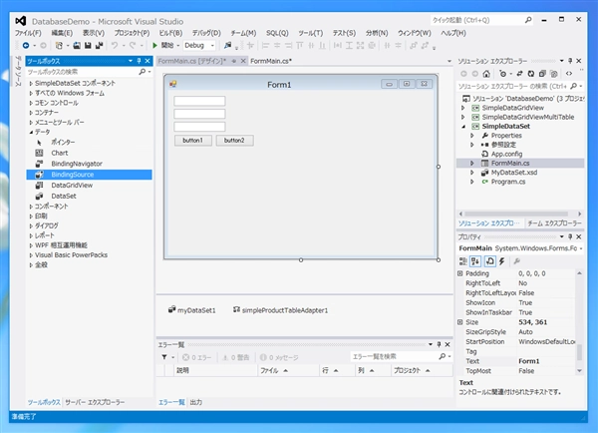This screenshot has width=598, height=433.
Task: Switch to the サーバー エクスプローラー tab
Action: (95, 402)
